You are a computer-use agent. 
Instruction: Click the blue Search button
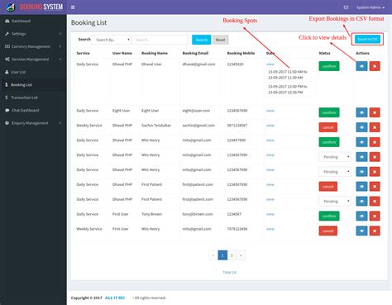(x=202, y=40)
